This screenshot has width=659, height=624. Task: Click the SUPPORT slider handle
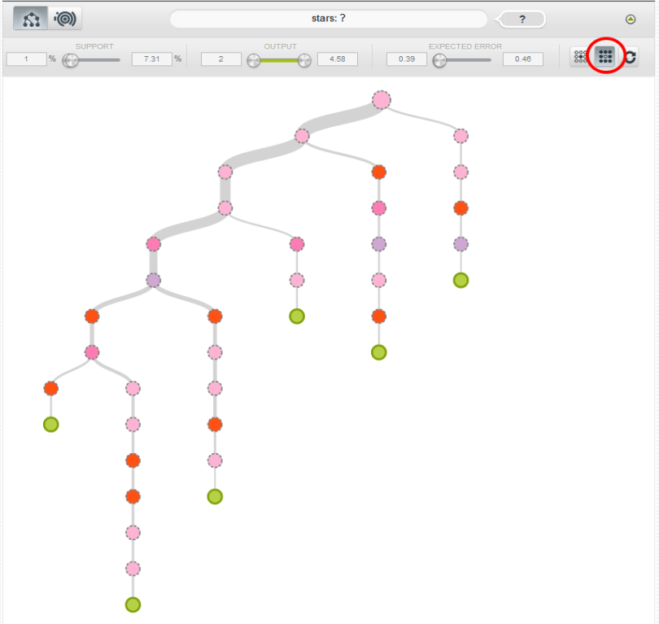coord(68,59)
